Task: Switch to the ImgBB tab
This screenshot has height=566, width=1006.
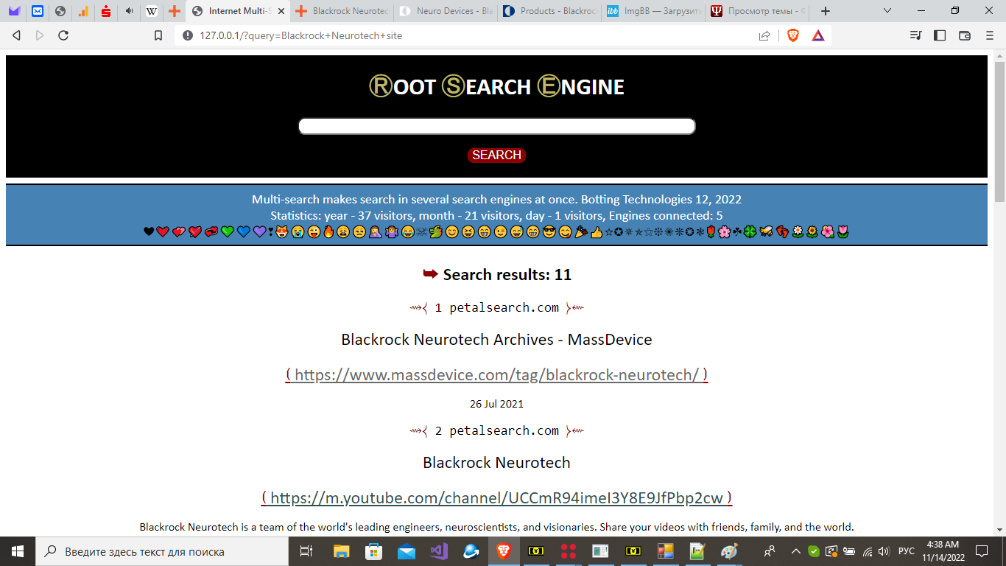Action: [x=653, y=11]
